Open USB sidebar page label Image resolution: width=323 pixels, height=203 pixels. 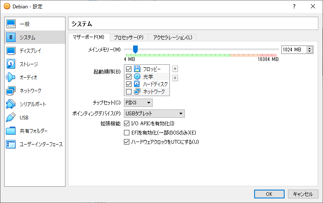coord(24,118)
